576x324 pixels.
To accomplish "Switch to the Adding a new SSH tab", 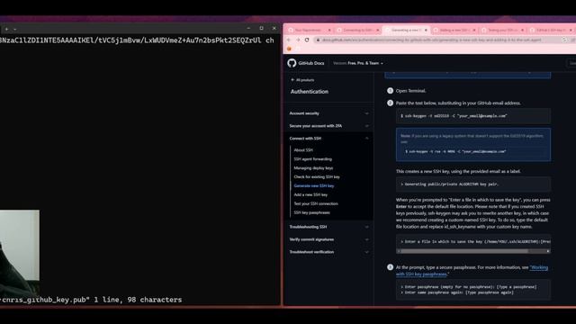I will coord(454,30).
